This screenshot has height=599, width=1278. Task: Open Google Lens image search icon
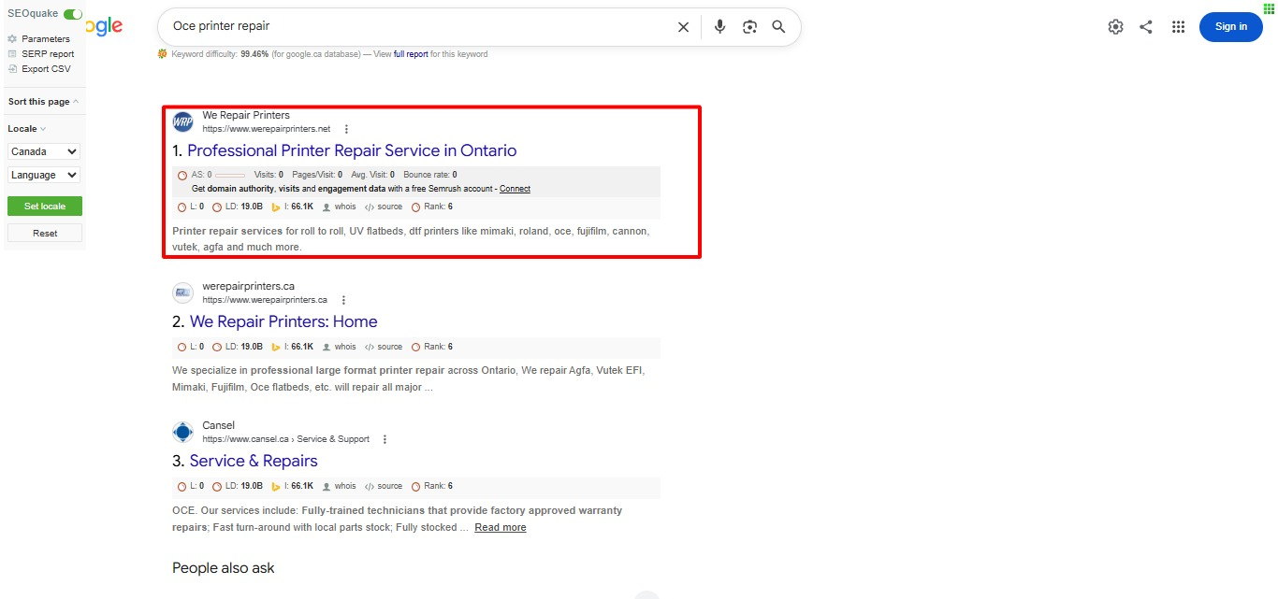[749, 27]
